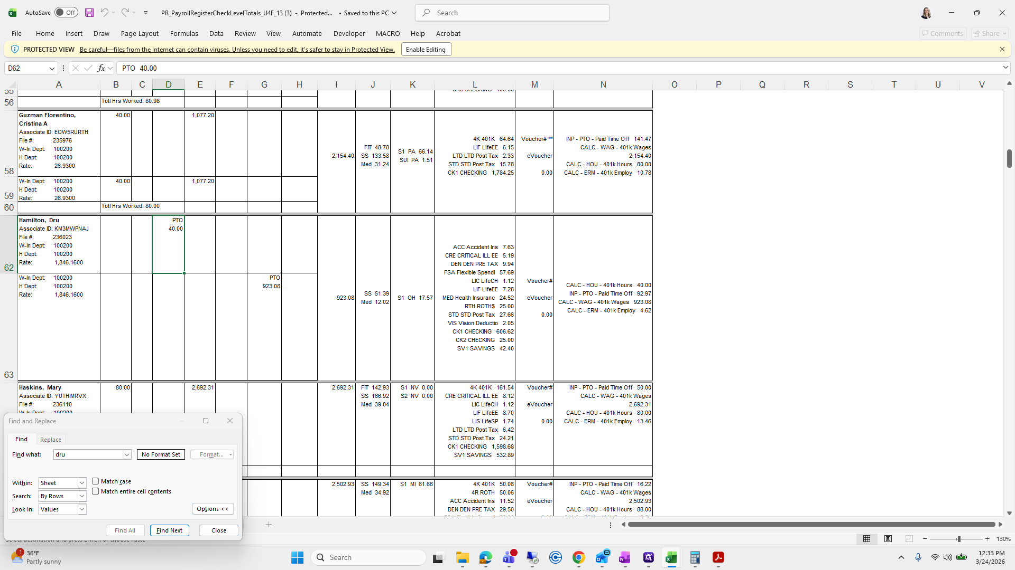Open File Explorer from taskbar
The image size is (1015, 570).
coord(463,558)
